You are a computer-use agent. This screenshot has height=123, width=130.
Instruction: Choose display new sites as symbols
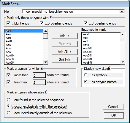(x=86, y=75)
